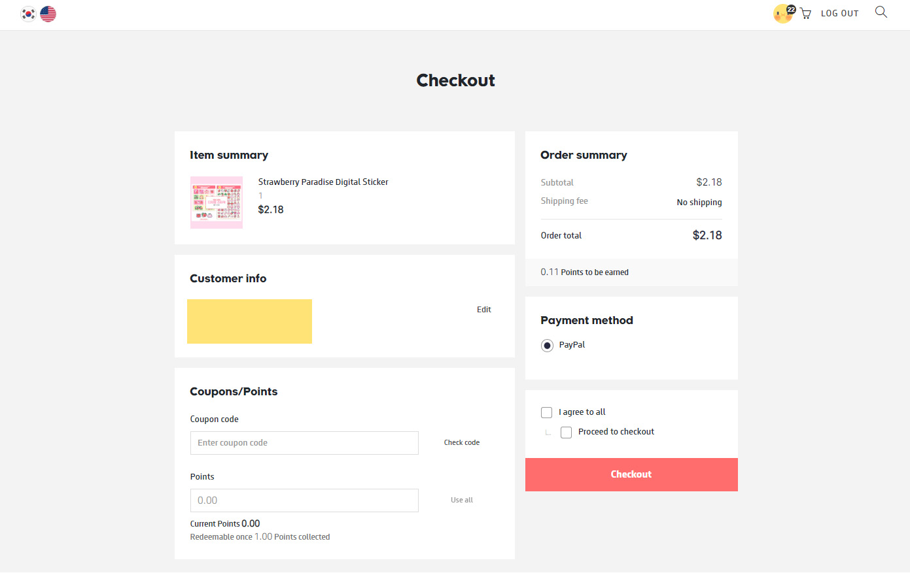
Task: Select PayPal payment method
Action: (547, 346)
